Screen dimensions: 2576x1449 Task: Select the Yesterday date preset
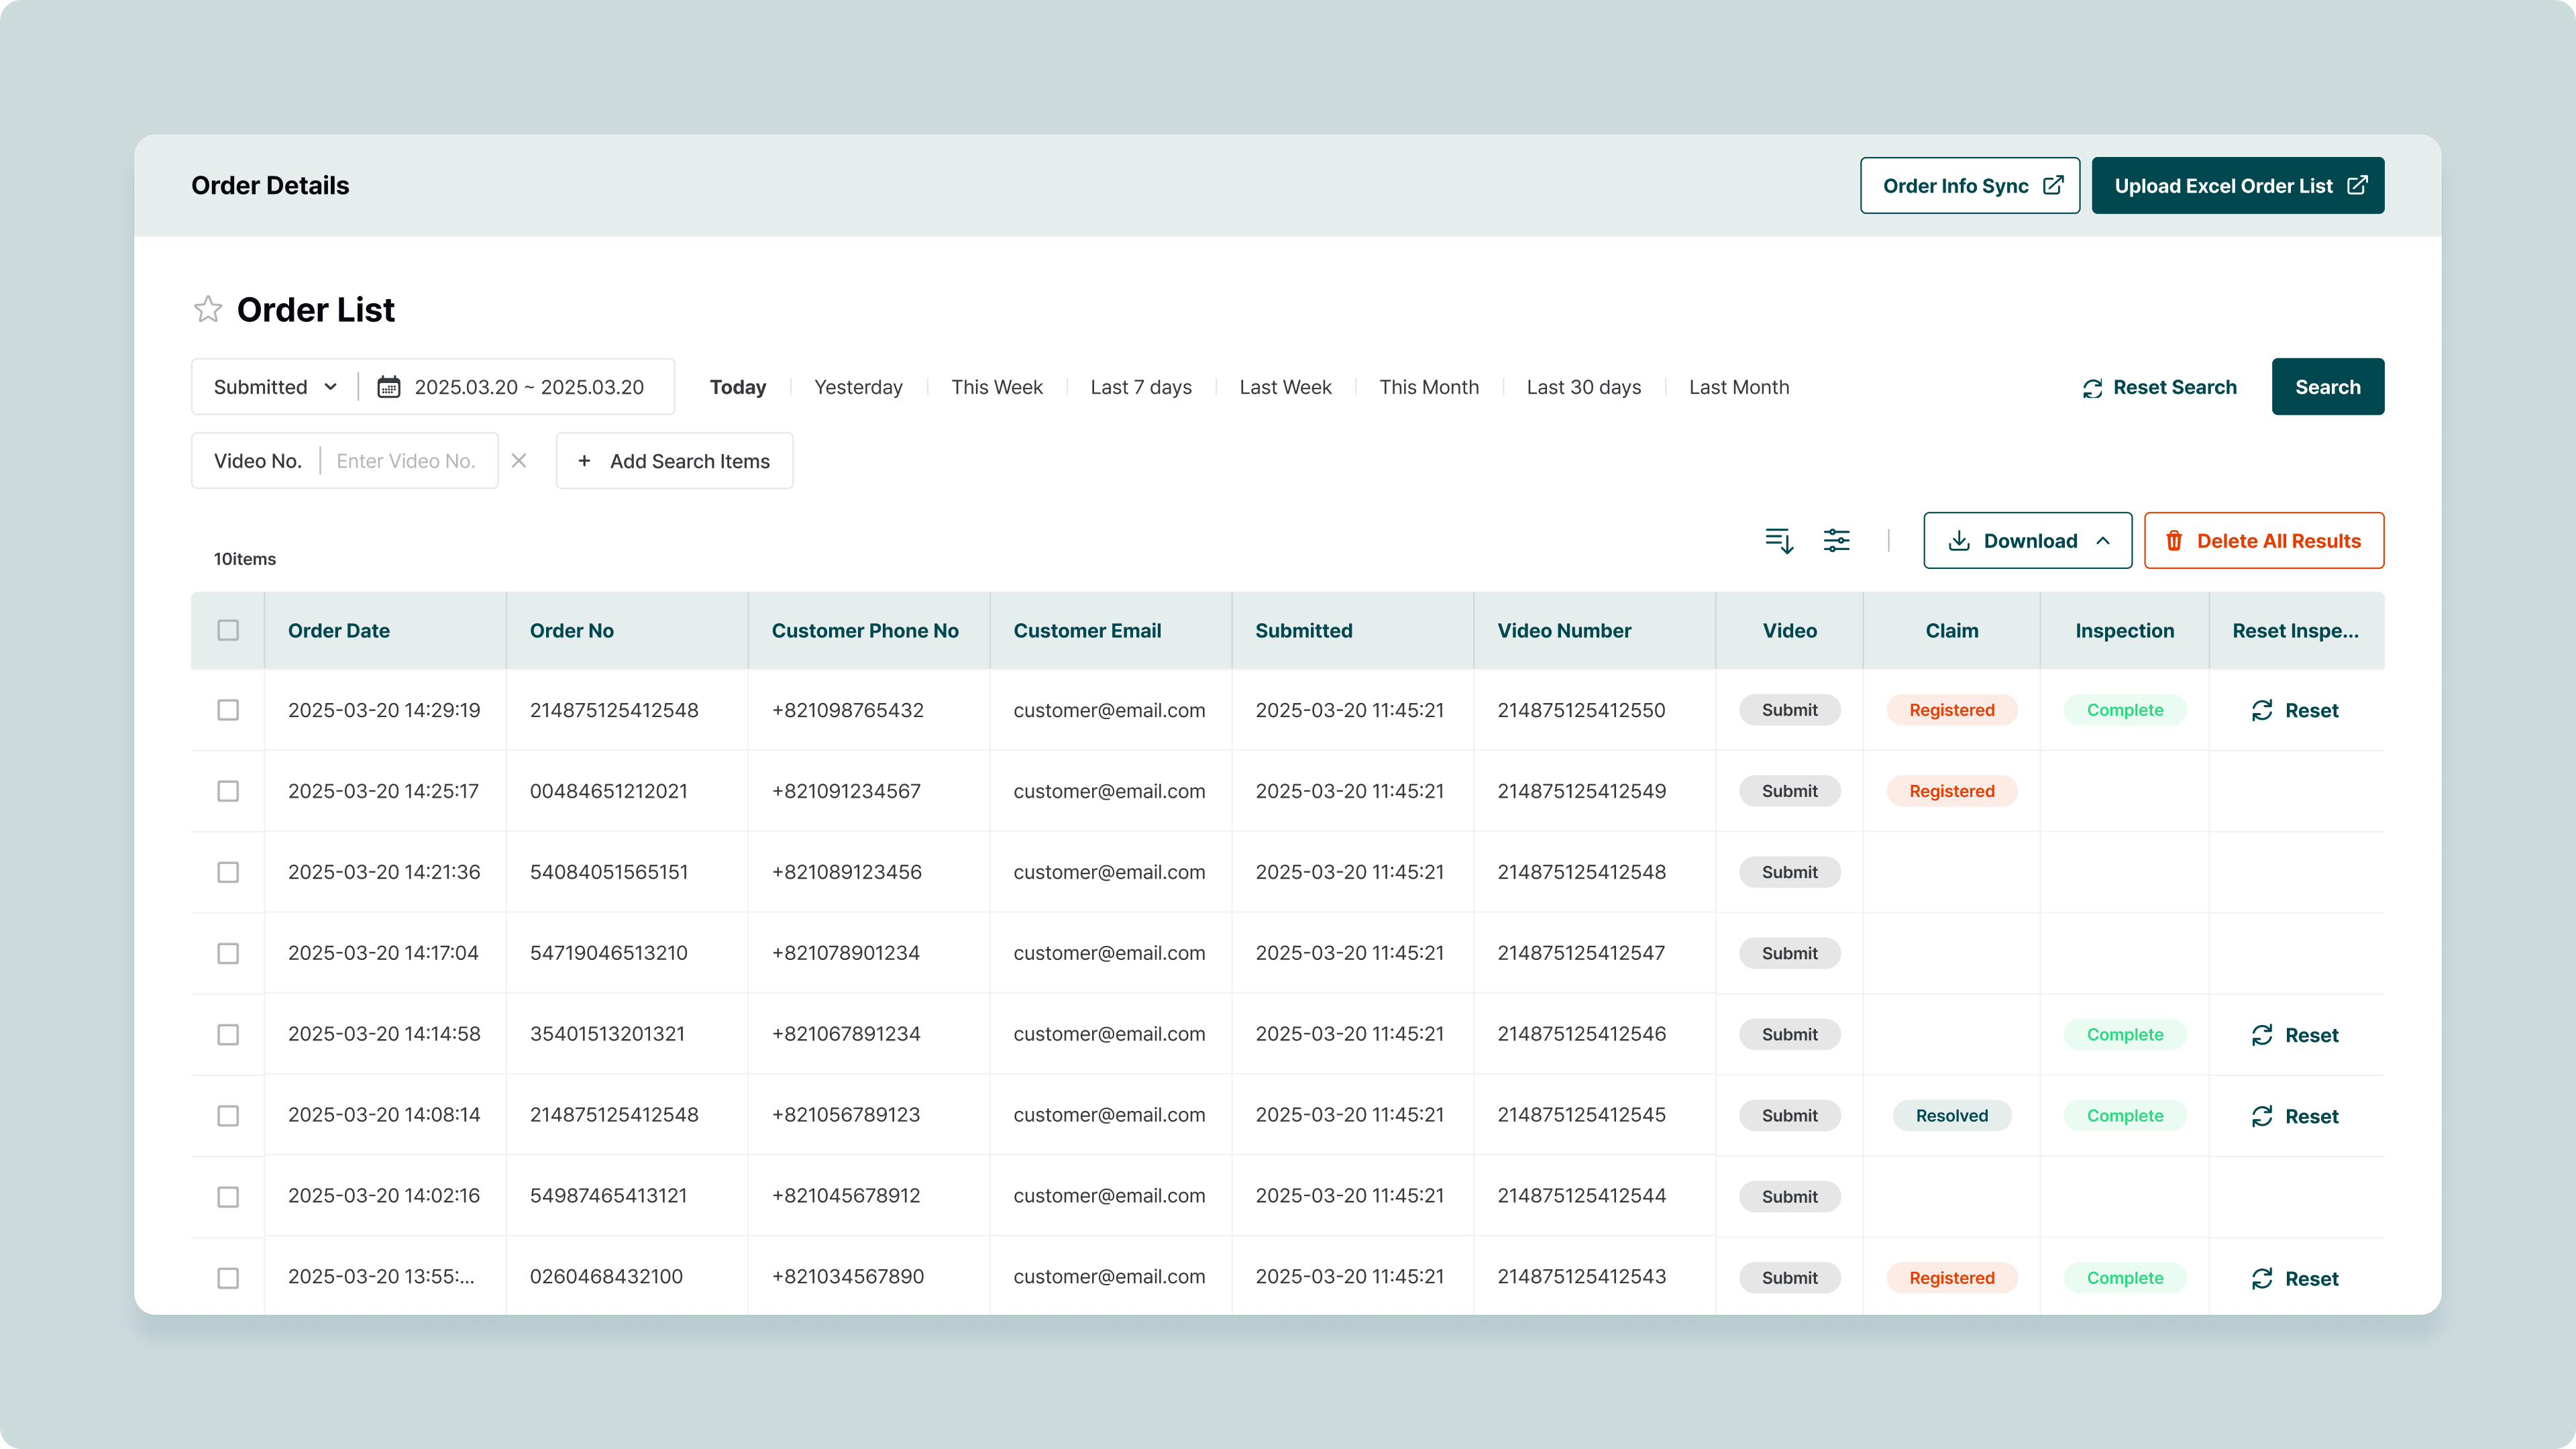pos(857,387)
